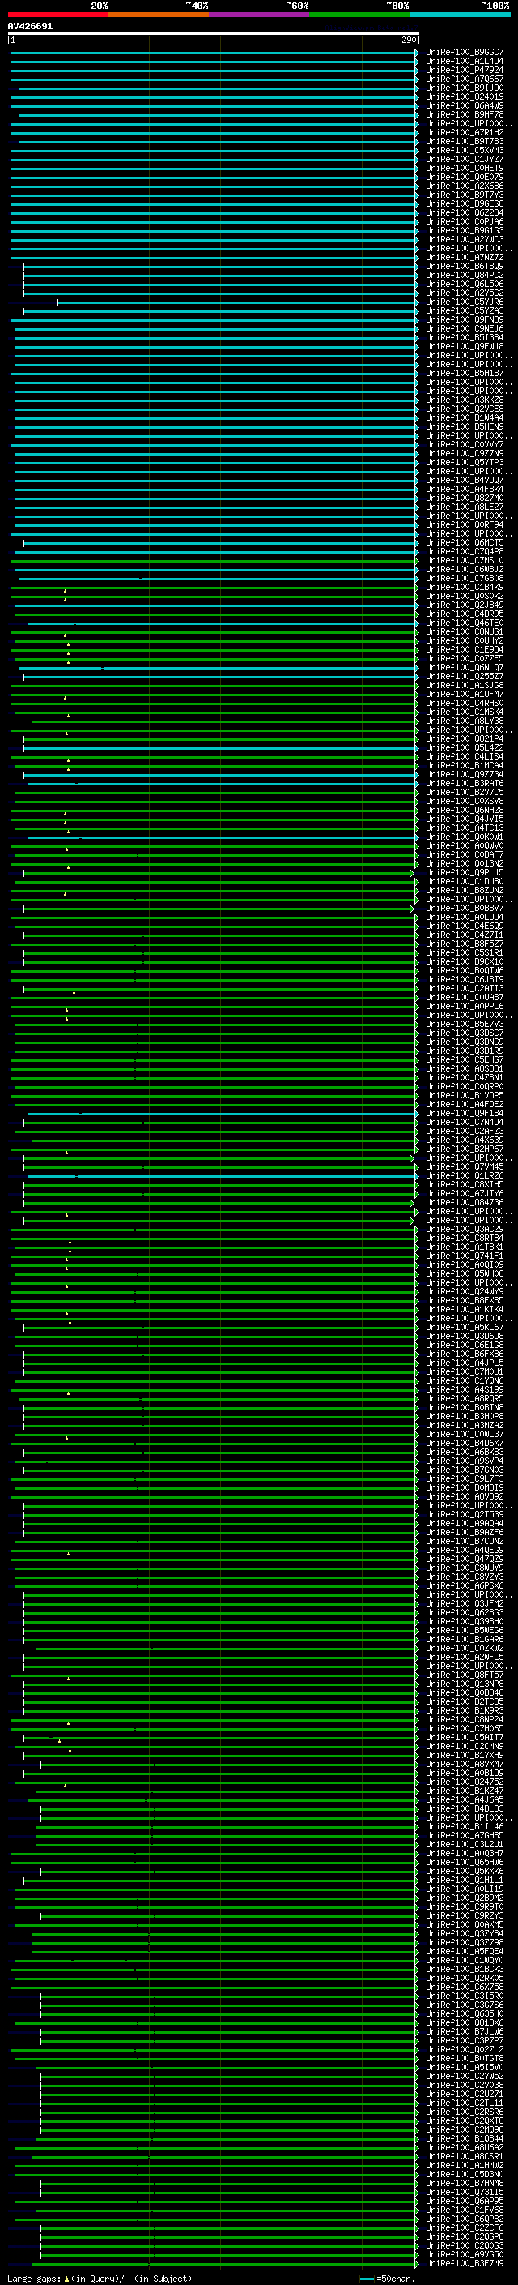
Task: Click UniRef100_Q6Z234
Action: click(x=465, y=213)
